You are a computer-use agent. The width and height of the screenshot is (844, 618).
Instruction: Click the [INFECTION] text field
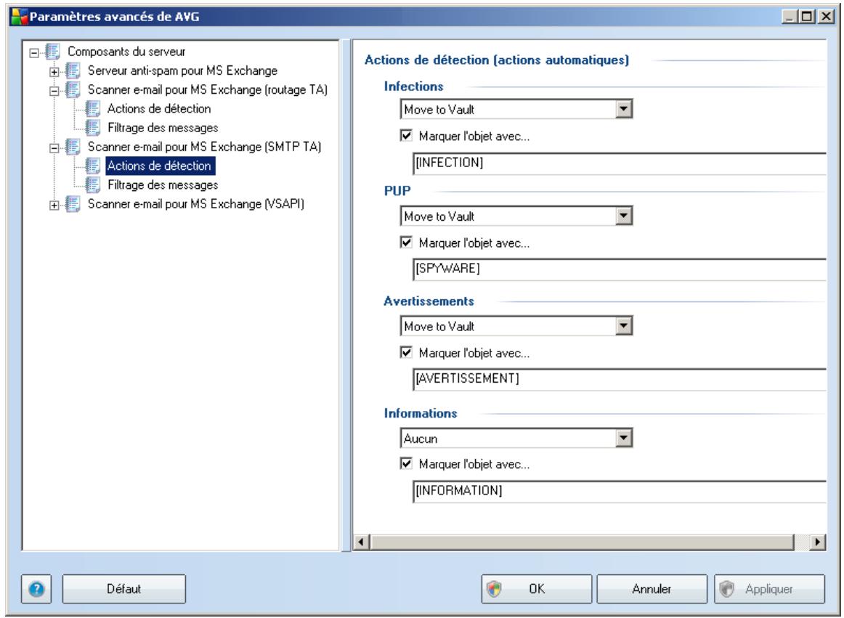pyautogui.click(x=620, y=163)
